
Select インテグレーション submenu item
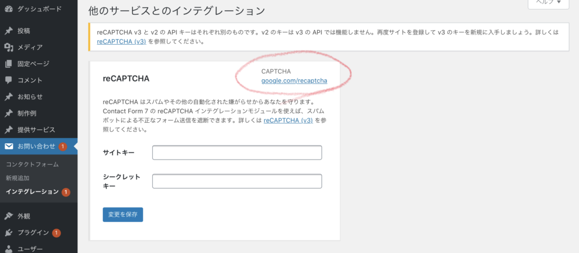pyautogui.click(x=32, y=192)
